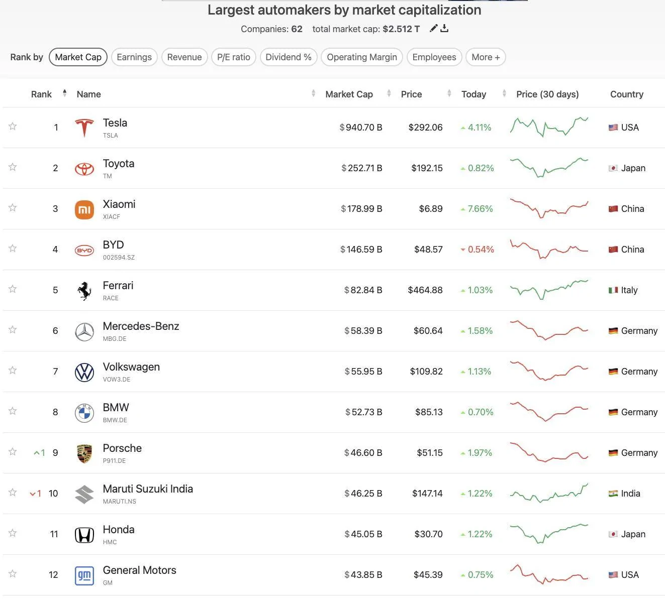This screenshot has height=600, width=665.
Task: Click the China flag in Xiaomi row
Action: coord(613,209)
